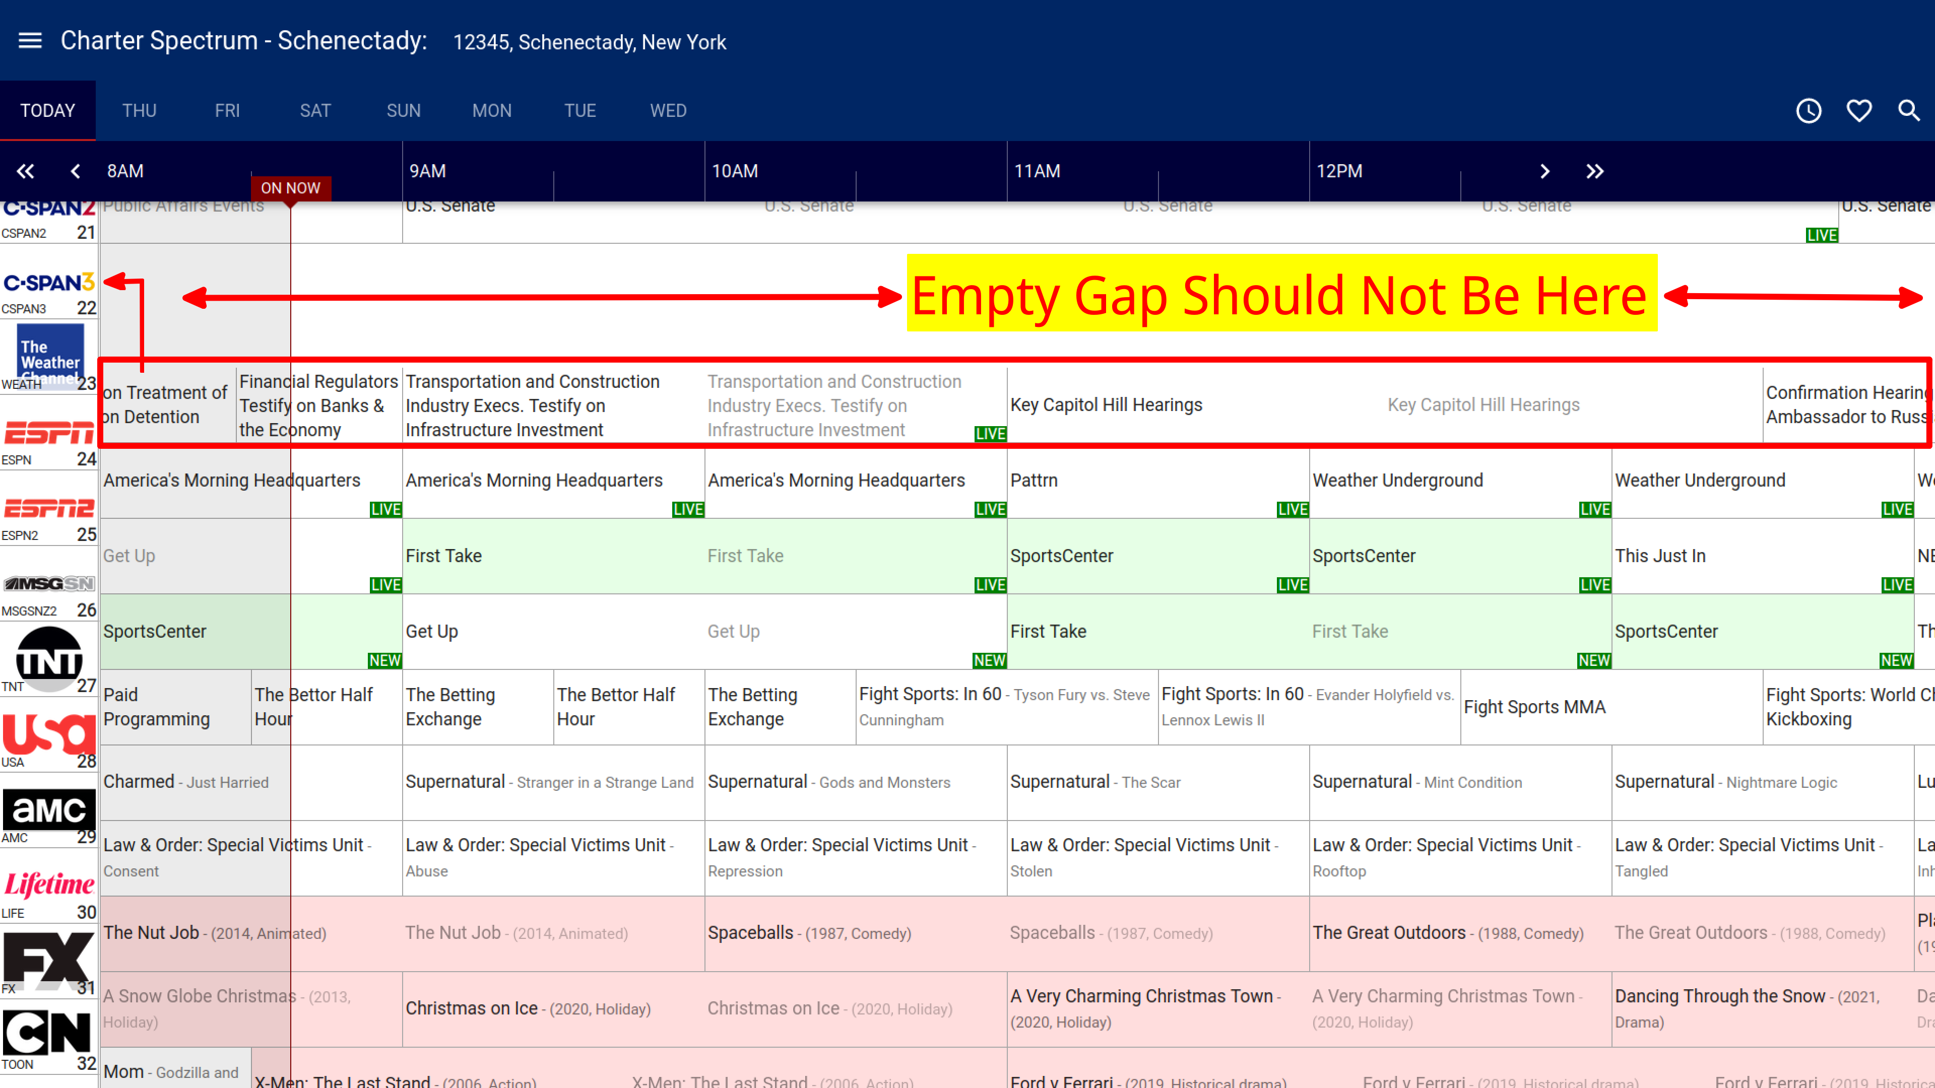
Task: Open First Take at 9AM on ESPN
Action: [x=704, y=556]
